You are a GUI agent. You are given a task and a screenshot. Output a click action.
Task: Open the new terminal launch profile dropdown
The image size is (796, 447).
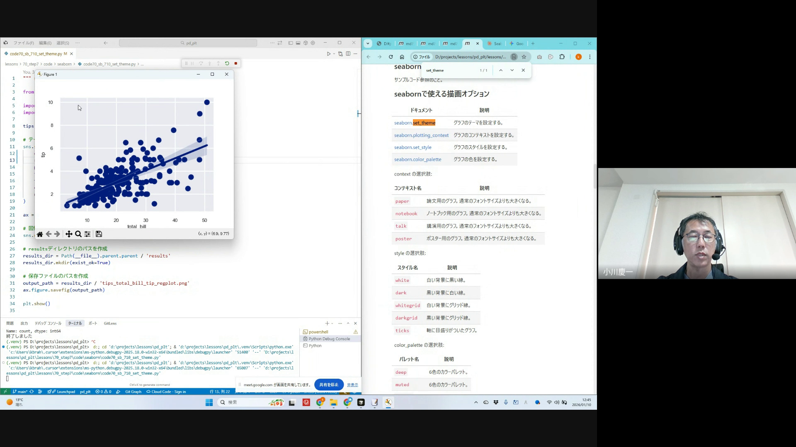click(x=332, y=324)
